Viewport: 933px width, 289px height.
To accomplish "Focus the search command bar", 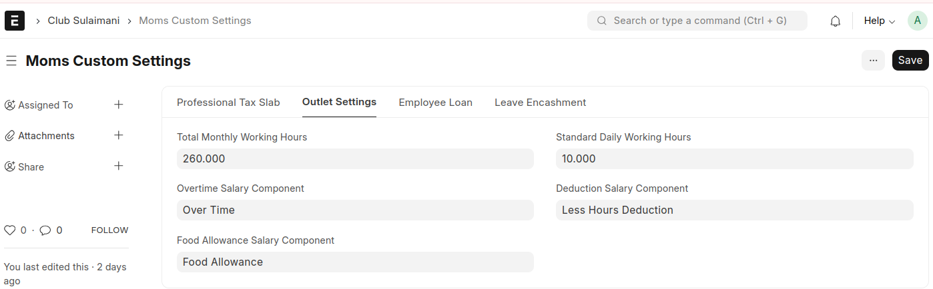I will (x=697, y=21).
